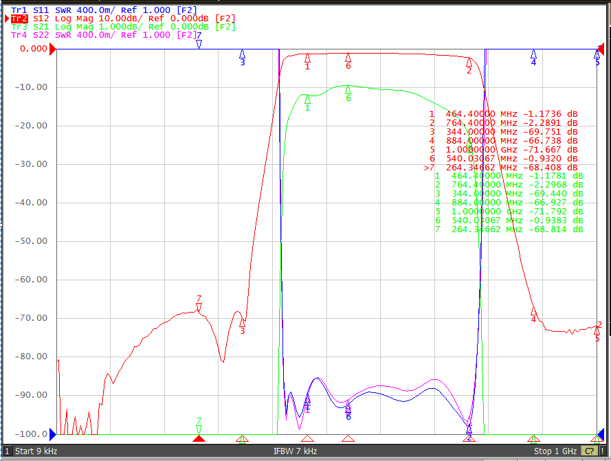Click the filled red active marker on bottom axis
The height and width of the screenshot is (461, 611).
click(x=199, y=439)
